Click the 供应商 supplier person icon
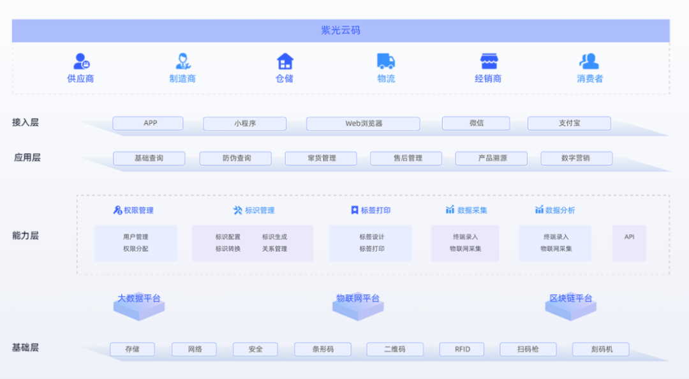The width and height of the screenshot is (689, 379). (x=81, y=61)
